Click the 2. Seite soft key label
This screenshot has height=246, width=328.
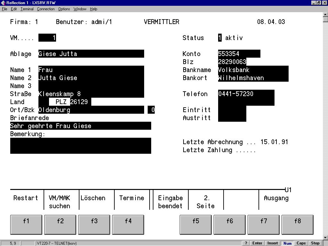[x=206, y=202]
